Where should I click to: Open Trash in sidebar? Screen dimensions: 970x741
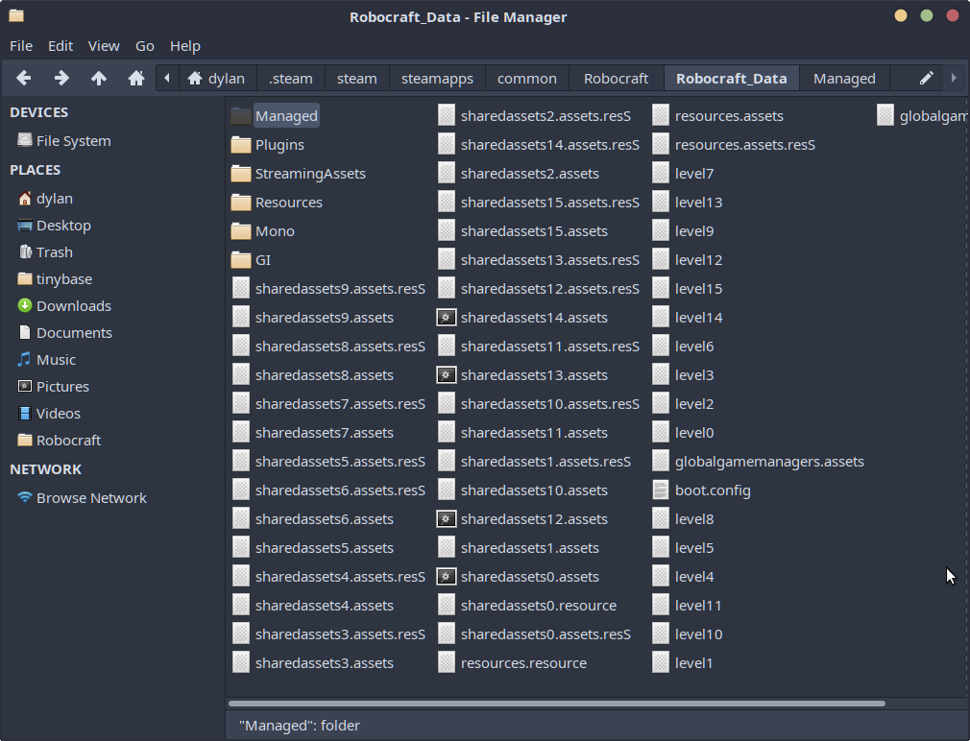pos(45,252)
